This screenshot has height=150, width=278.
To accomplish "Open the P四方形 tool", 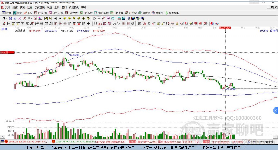I will pos(40,13).
